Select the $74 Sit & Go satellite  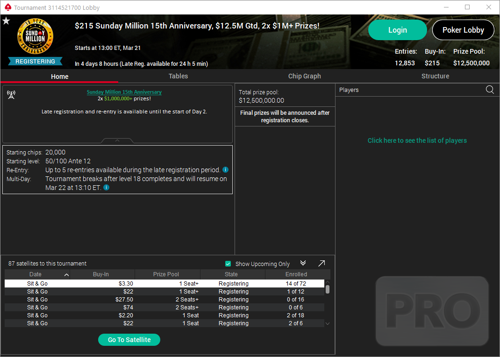coord(164,308)
